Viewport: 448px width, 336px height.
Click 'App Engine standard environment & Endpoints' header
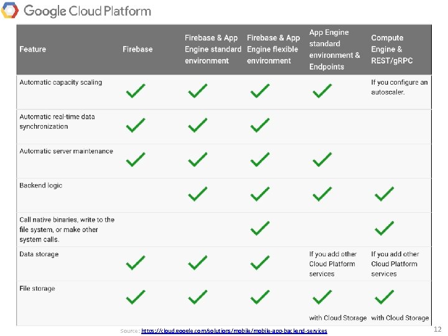point(334,49)
